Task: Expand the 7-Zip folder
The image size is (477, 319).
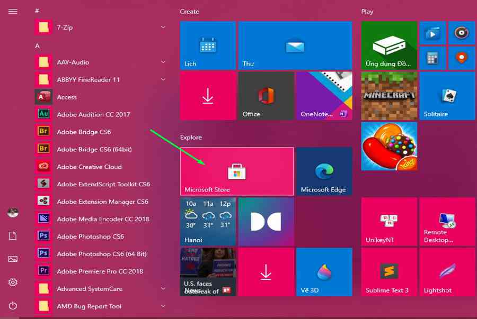Action: point(163,28)
